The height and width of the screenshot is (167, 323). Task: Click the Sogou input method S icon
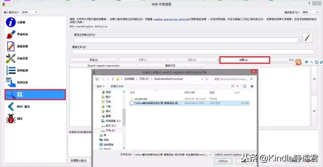coord(298,62)
